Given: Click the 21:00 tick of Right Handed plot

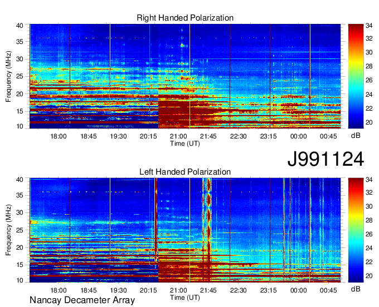Looking at the screenshot, I should coord(178,136).
